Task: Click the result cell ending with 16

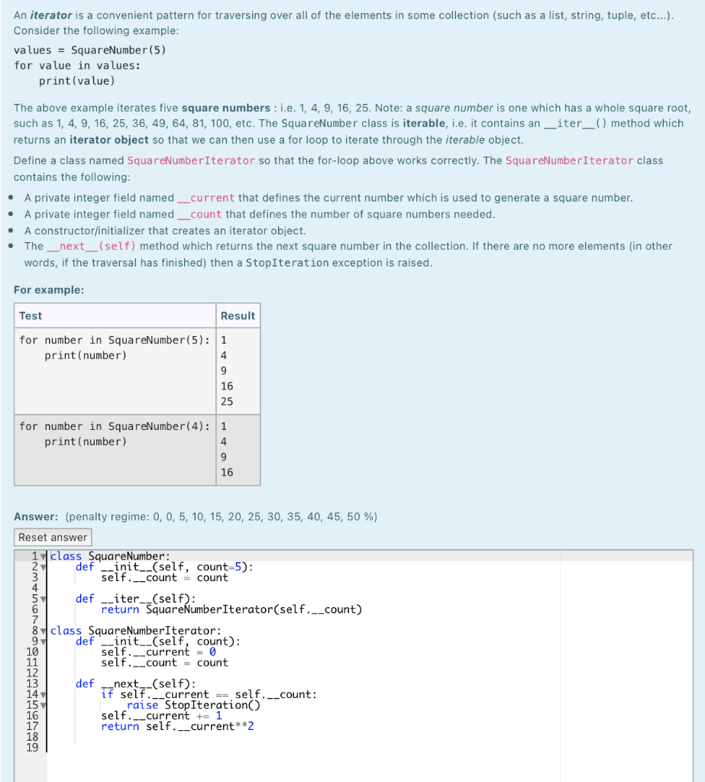Action: click(237, 449)
